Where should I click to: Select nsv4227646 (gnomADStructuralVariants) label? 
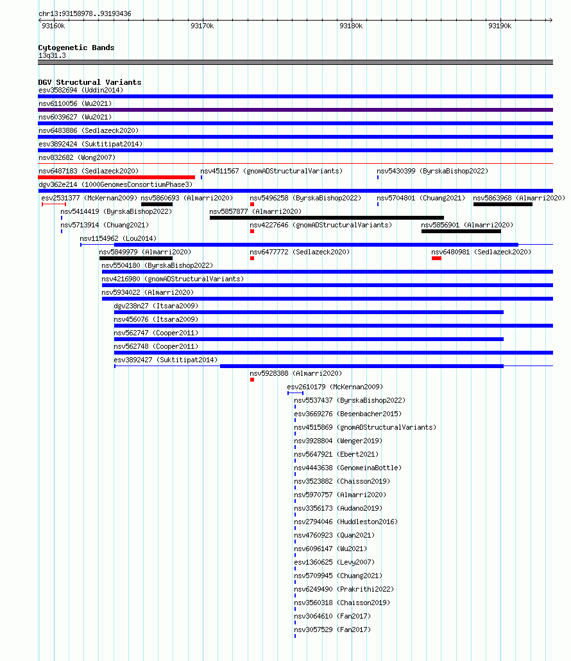pos(321,225)
